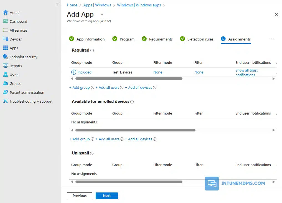Close the Add App pane
Viewport: 282px width, 203px height.
(276, 14)
